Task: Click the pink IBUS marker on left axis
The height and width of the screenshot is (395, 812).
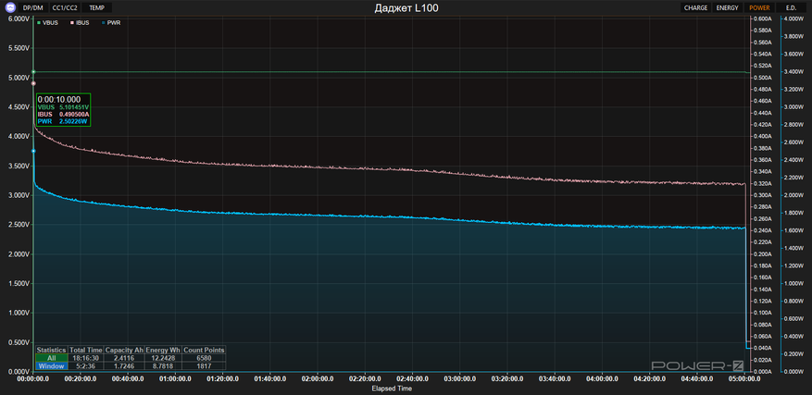Action: [33, 83]
